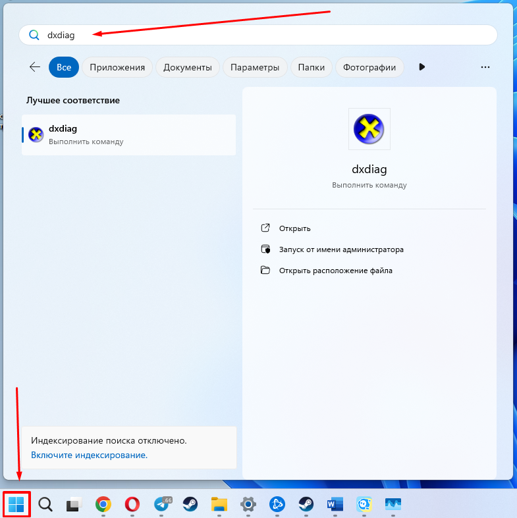
Task: Click "Открыть" in the preview pane
Action: (x=295, y=228)
